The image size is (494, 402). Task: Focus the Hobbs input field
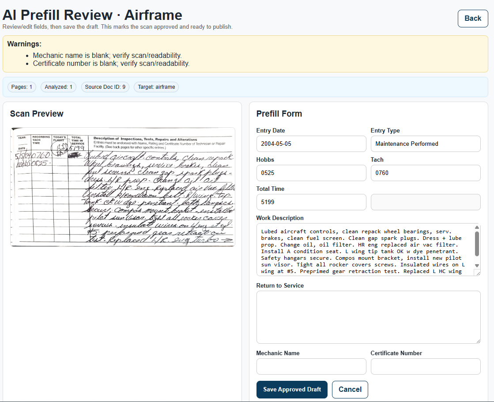pos(311,173)
